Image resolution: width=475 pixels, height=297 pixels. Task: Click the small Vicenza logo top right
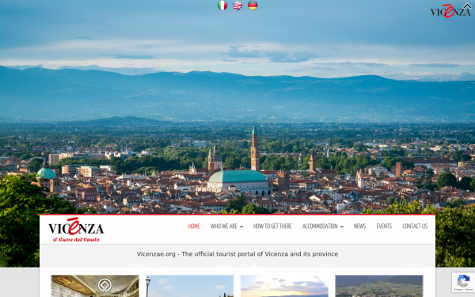coord(450,11)
